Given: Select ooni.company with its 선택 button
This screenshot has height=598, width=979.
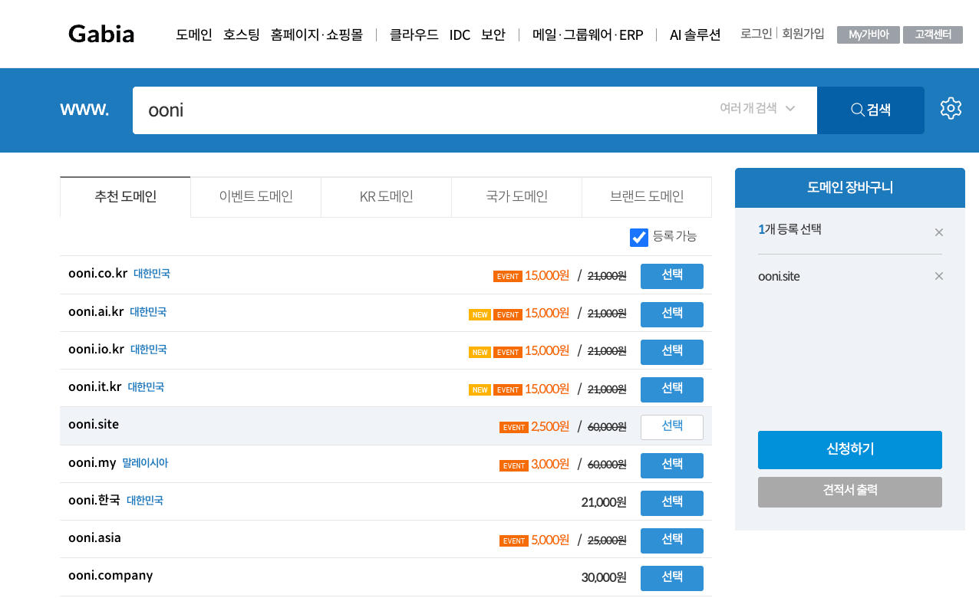Looking at the screenshot, I should click(x=672, y=578).
